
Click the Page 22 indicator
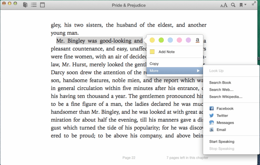[x=129, y=158]
